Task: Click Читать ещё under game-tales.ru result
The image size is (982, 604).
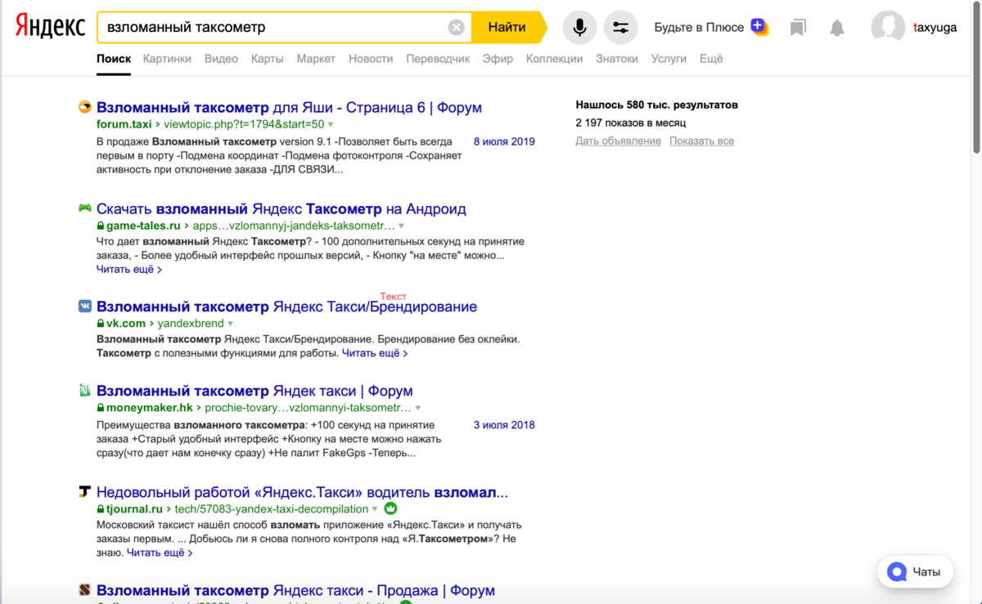Action: (x=128, y=269)
